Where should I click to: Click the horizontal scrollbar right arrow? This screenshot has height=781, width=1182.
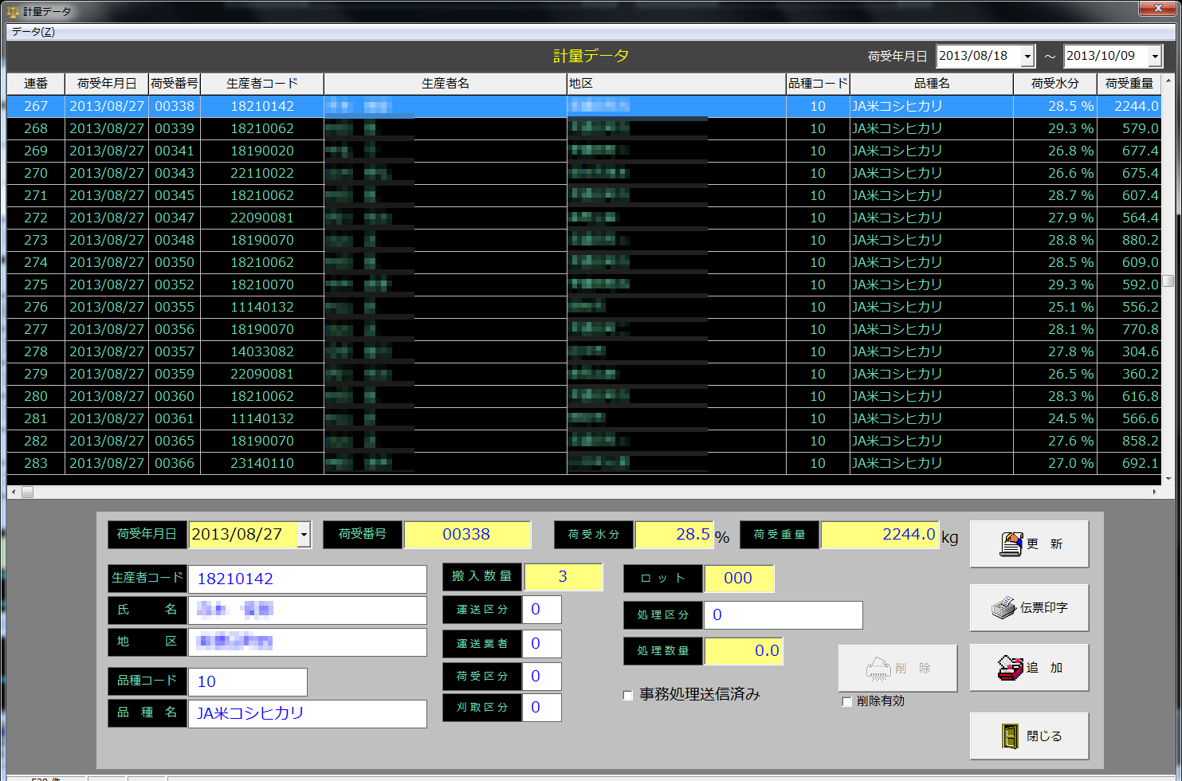(1155, 493)
